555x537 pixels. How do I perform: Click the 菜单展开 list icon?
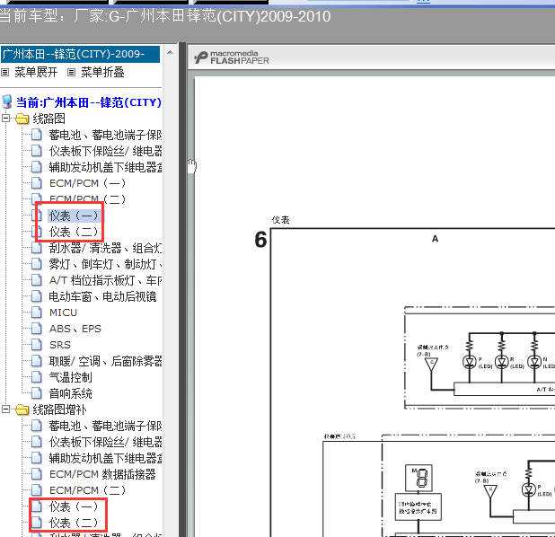5,73
